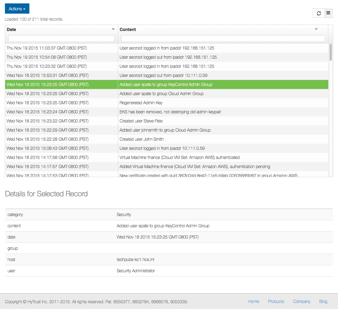Screen dimensions: 338x309
Task: Open the hamburger grid menu icon
Action: click(328, 13)
